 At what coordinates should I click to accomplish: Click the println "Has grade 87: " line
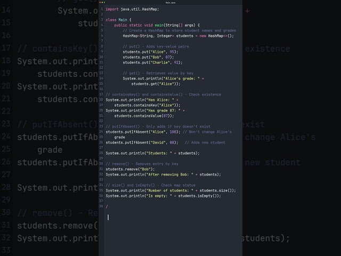coord(145,110)
